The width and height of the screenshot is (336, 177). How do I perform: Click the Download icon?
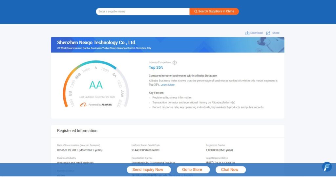pos(247,33)
